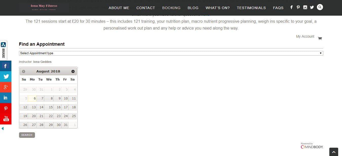Hide the share sidebar with the teal arrow

(x=3, y=128)
